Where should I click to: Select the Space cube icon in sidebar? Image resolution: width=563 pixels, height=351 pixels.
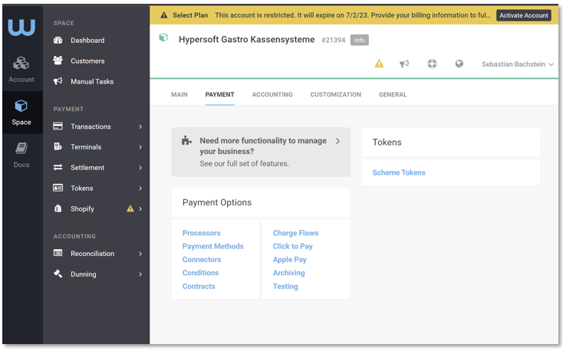21,107
